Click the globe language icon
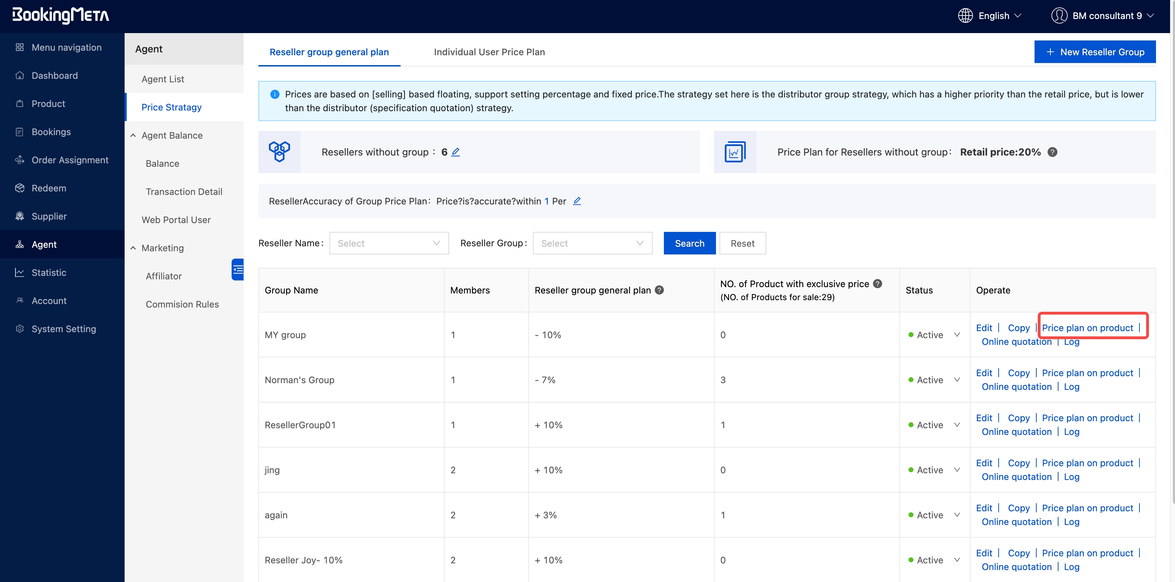Viewport: 1175px width, 582px height. 965,15
